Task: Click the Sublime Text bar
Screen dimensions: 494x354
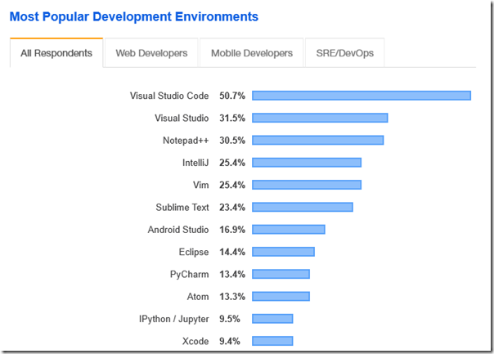Action: (x=303, y=207)
